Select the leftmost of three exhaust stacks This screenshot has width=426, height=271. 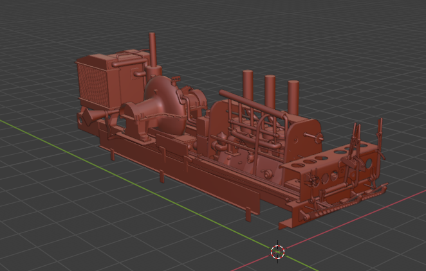248,85
